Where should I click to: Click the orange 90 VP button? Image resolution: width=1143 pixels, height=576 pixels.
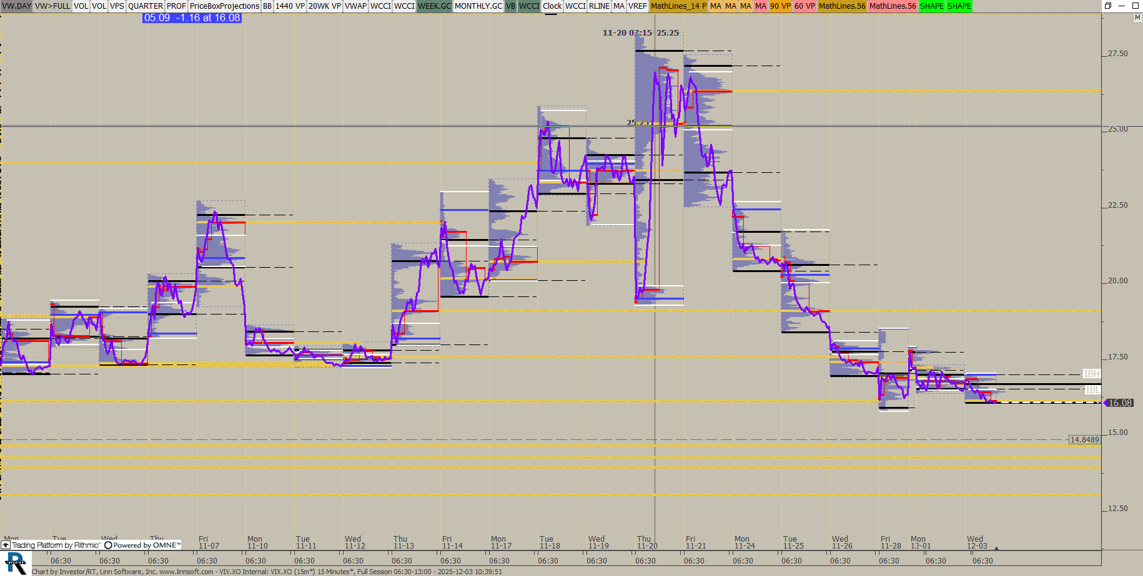tap(780, 6)
